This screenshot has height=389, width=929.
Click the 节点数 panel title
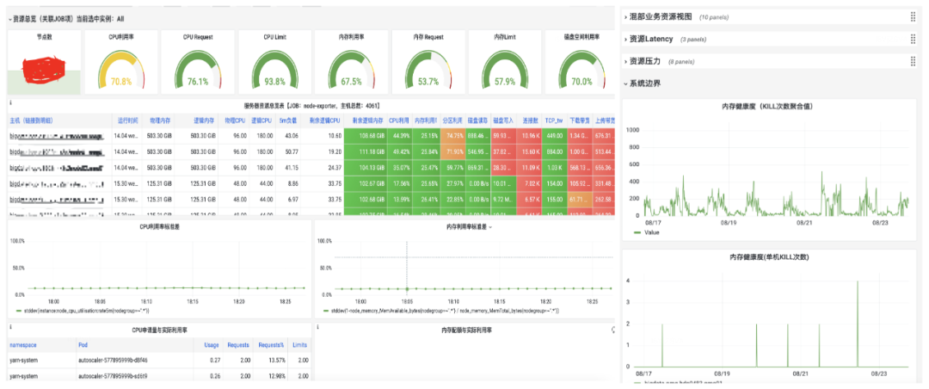[x=45, y=37]
